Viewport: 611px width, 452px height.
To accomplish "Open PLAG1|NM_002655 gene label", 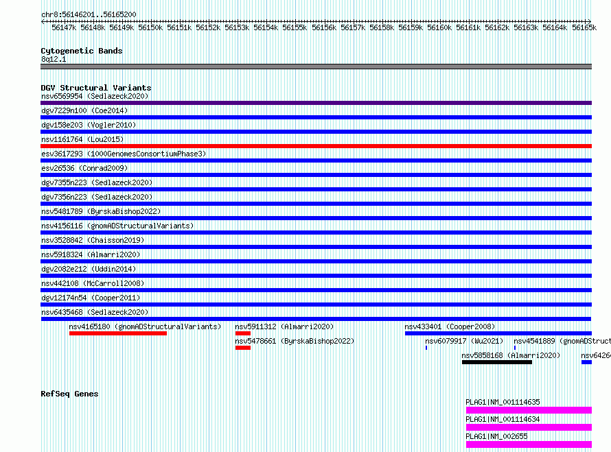I will 496,436.
